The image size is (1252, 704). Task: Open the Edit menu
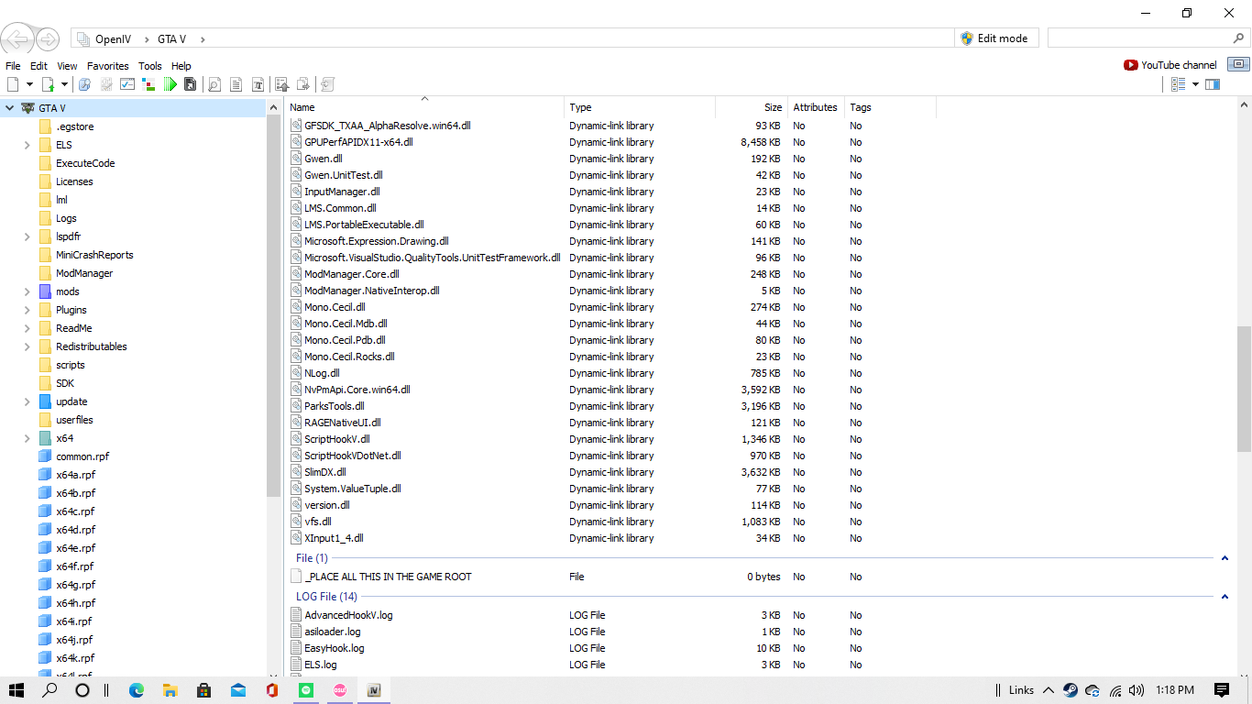tap(38, 66)
